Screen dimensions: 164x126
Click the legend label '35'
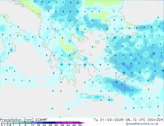click(62, 125)
